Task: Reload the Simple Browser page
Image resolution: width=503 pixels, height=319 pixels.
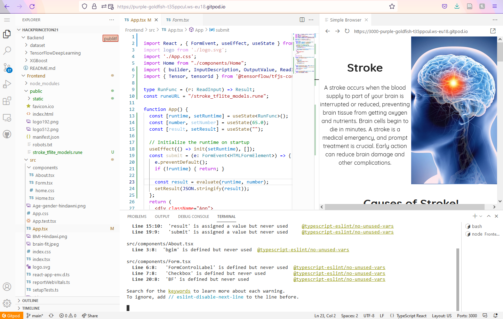Action: (347, 31)
